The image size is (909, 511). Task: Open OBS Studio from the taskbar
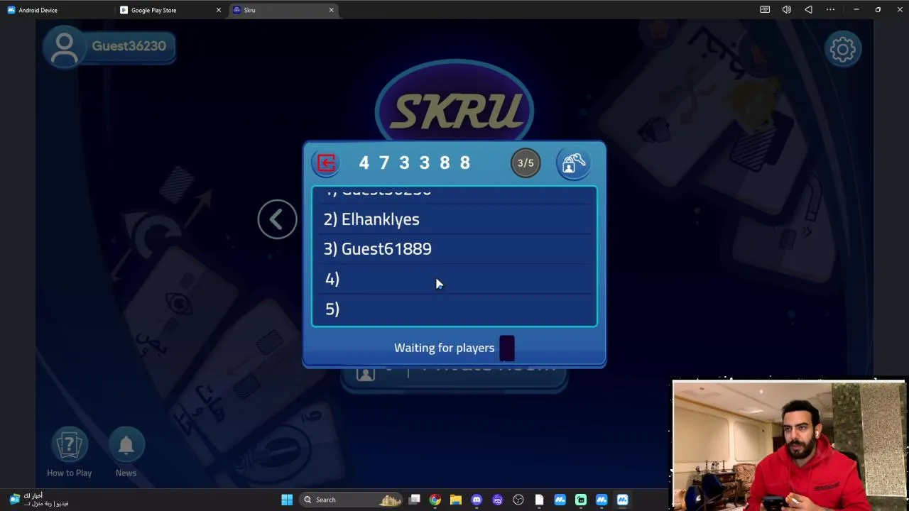pos(518,500)
